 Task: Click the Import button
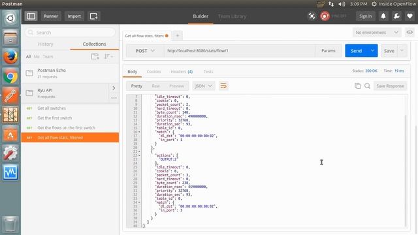coord(74,16)
